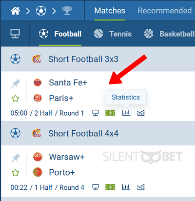Show pitch view for Warsaw+ vs Porto+
Screen dimensions: 195x201
[x=110, y=187]
